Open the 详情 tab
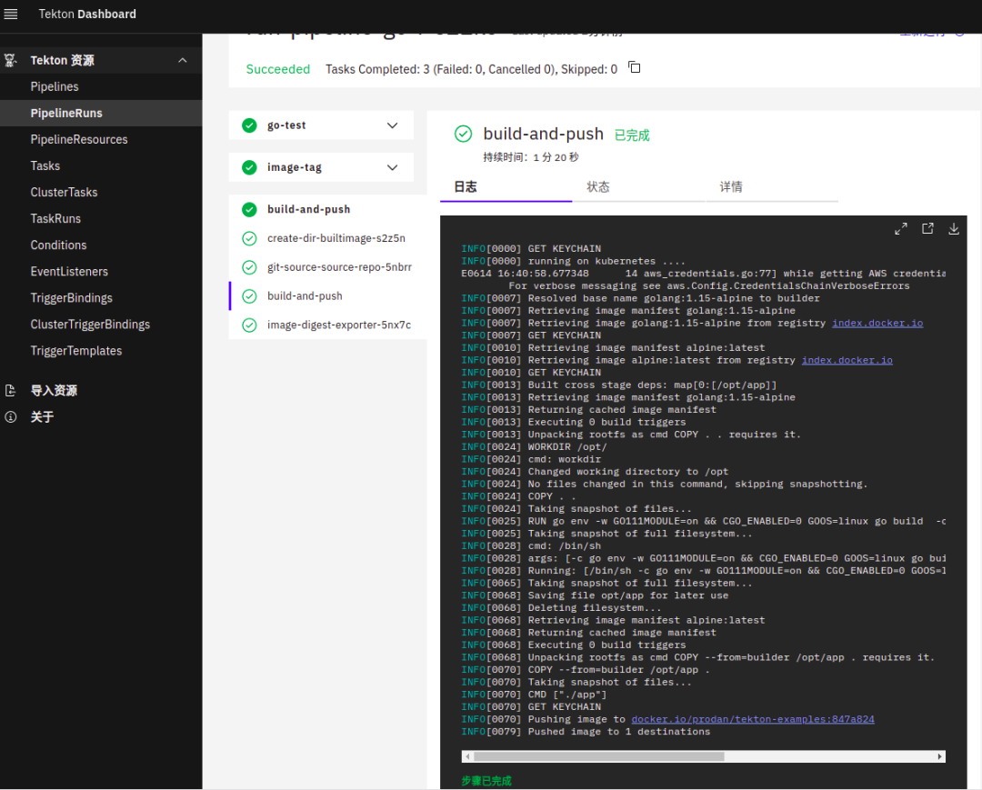Image resolution: width=982 pixels, height=790 pixels. click(731, 186)
